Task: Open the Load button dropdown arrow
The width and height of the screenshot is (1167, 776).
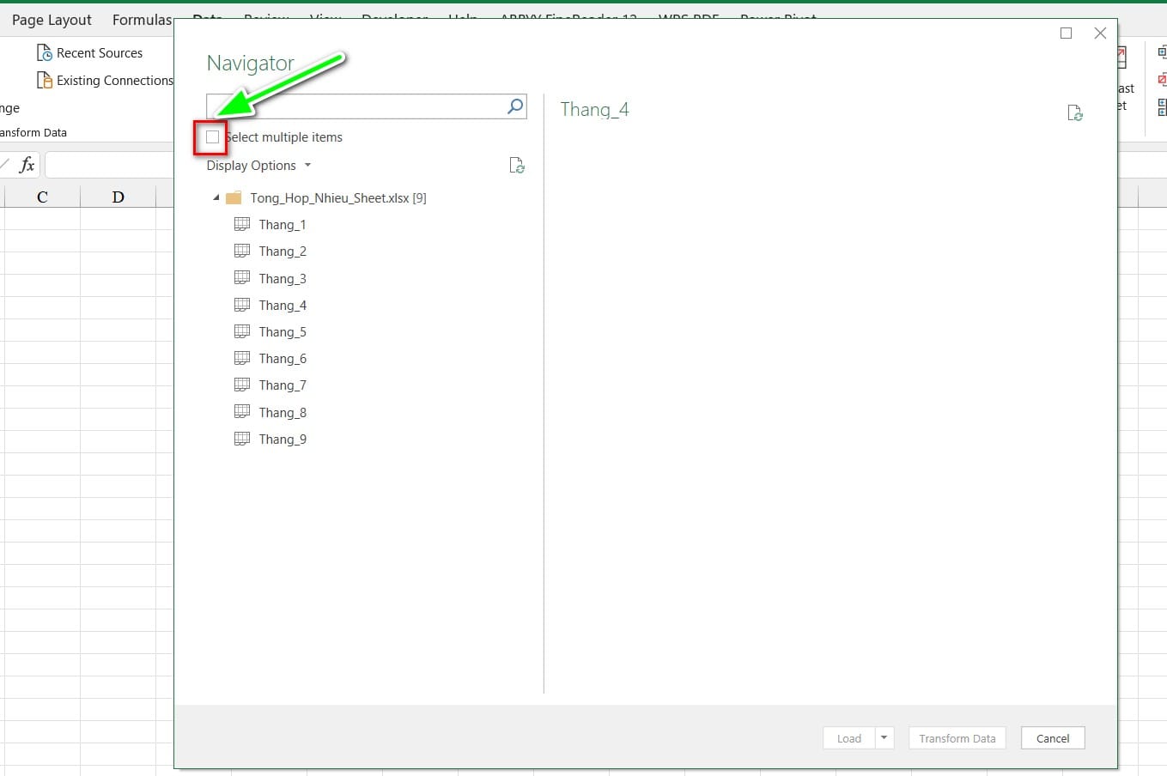Action: point(884,738)
